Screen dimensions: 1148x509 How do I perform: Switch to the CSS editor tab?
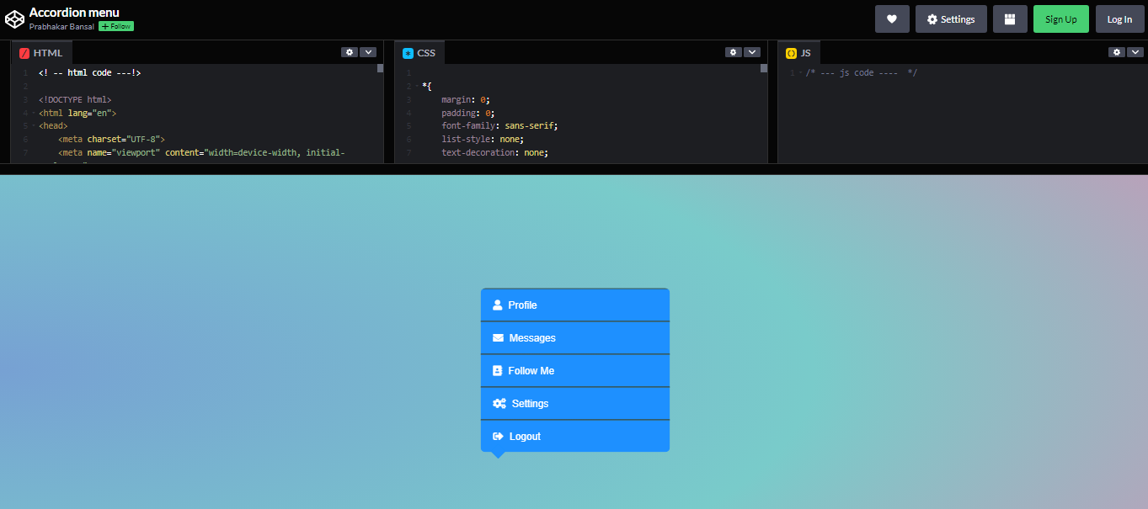[419, 51]
